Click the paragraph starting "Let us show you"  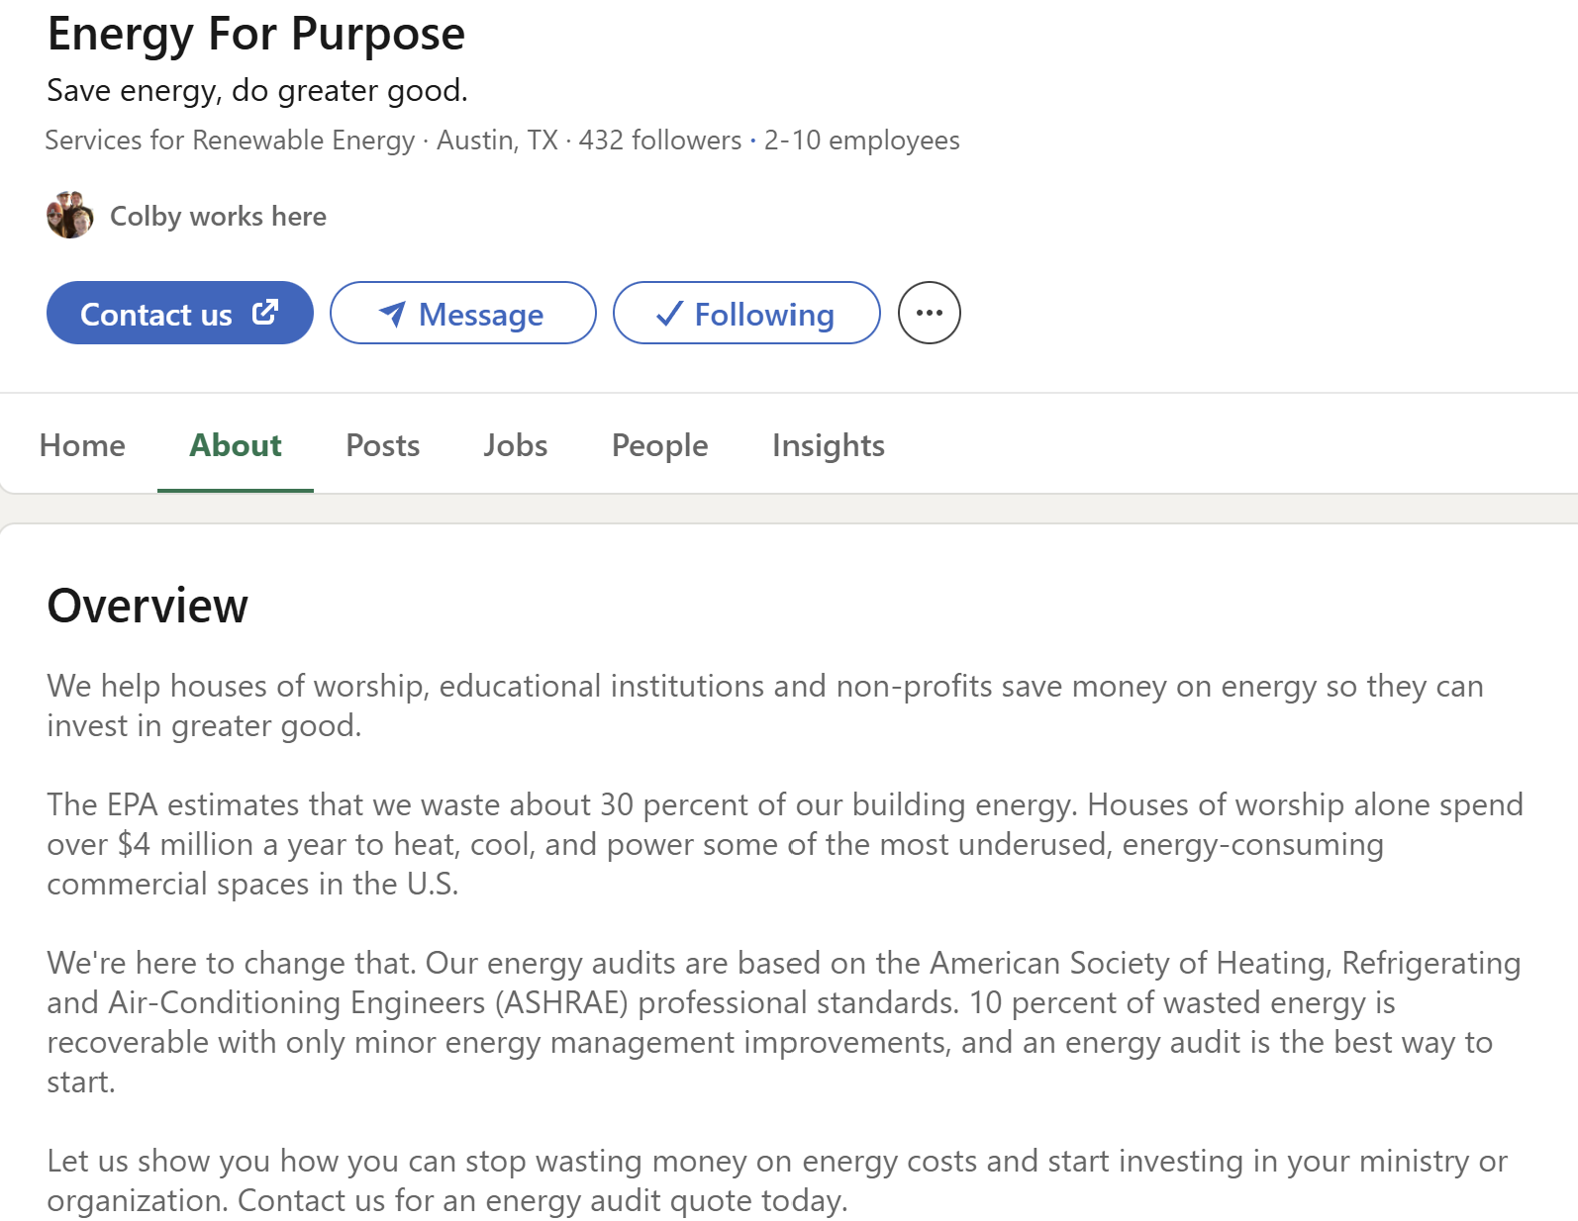[x=776, y=1180]
